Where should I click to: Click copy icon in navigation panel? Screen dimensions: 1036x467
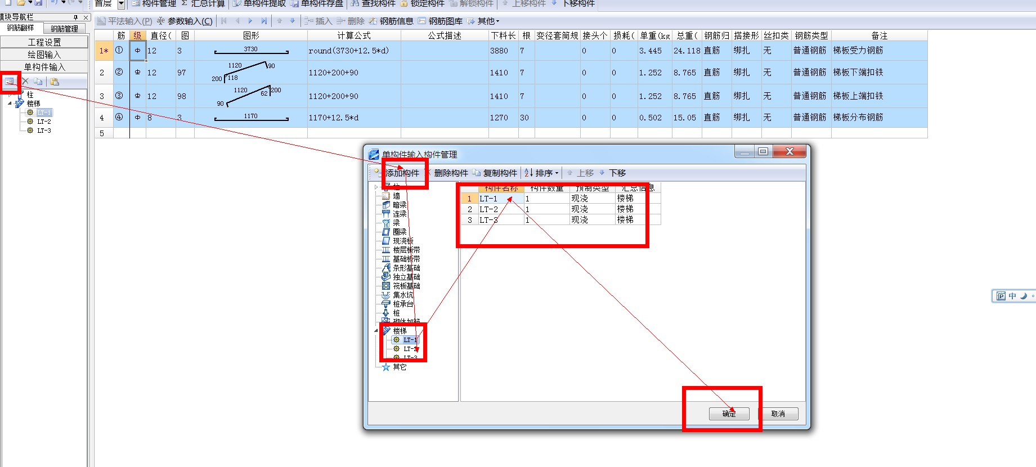(x=38, y=82)
